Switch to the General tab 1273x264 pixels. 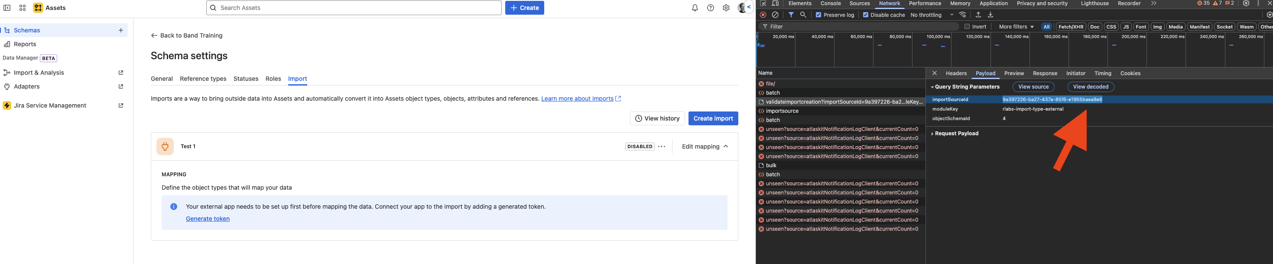point(162,79)
